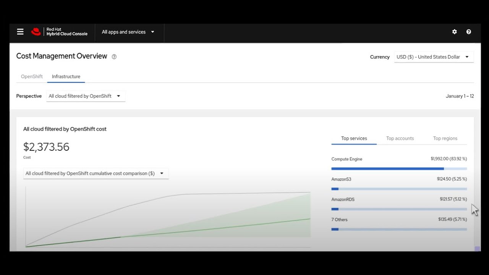Open the Currency USD dropdown
Viewport: 489px width, 275px height.
click(434, 57)
